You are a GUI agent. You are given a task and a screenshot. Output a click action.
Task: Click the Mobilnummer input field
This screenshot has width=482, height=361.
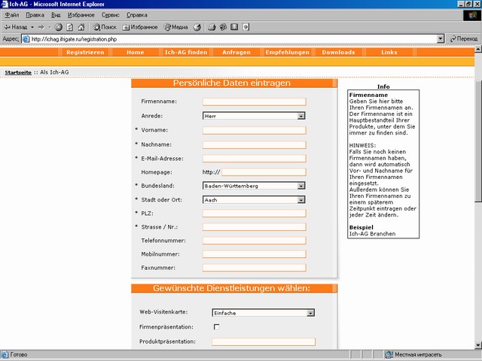[x=255, y=254]
